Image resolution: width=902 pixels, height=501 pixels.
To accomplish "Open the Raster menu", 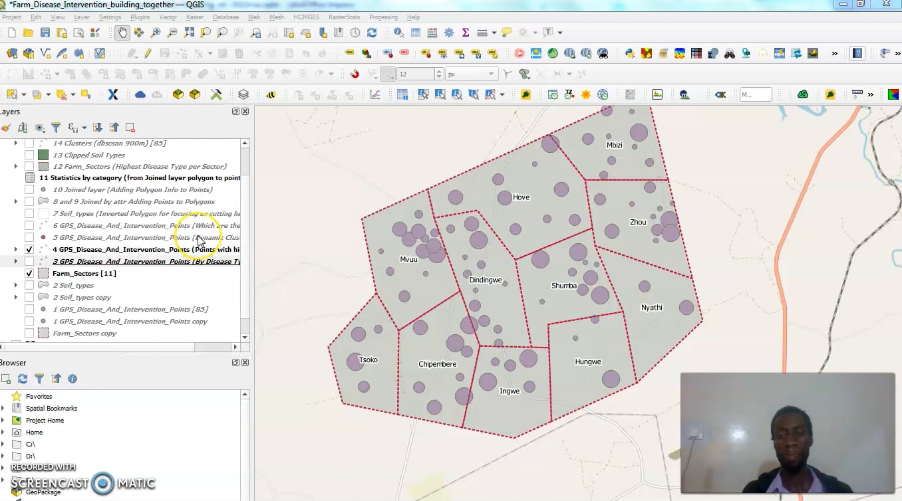I will [195, 17].
